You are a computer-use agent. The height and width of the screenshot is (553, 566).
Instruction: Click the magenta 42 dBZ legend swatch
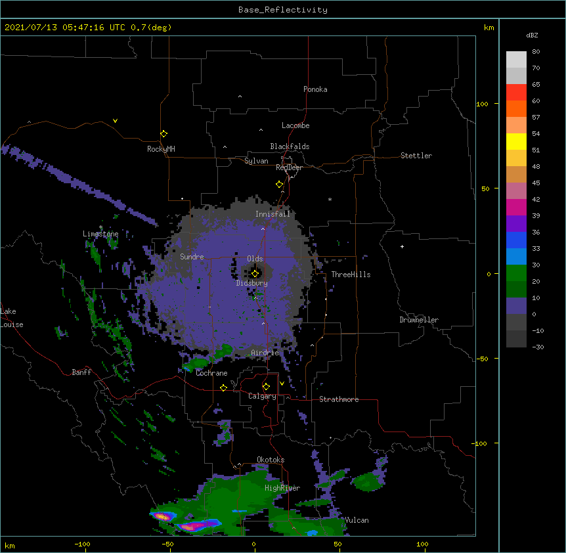[x=516, y=207]
